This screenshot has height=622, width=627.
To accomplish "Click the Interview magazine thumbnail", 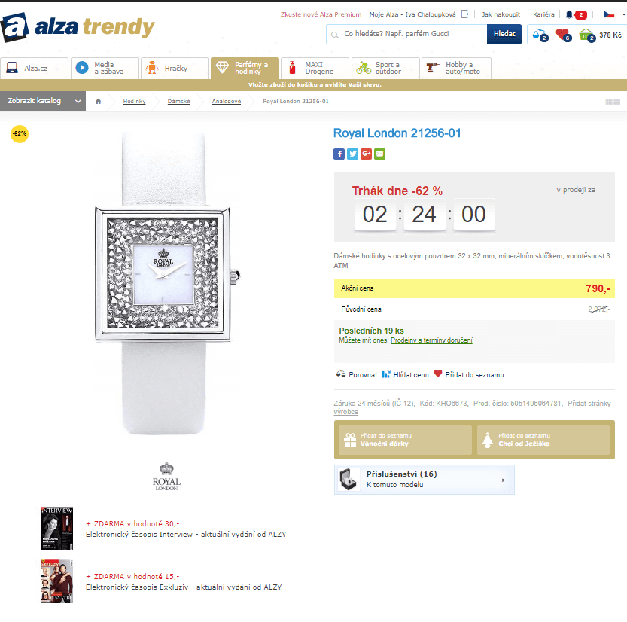I will click(57, 528).
